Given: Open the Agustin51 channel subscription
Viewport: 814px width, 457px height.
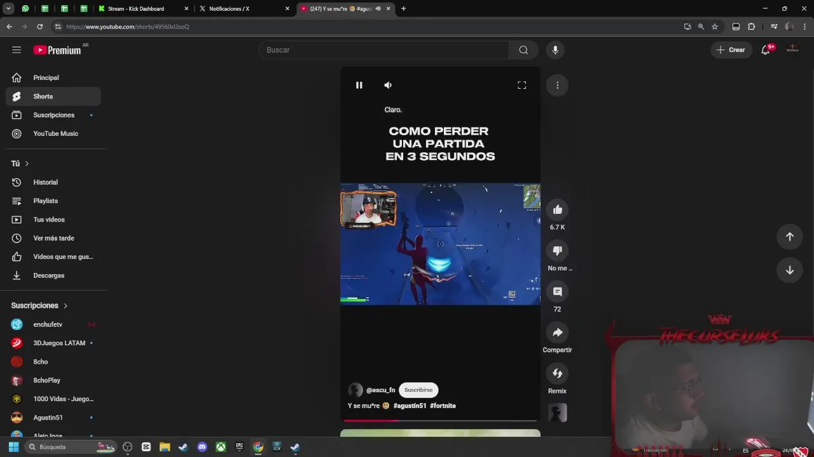Looking at the screenshot, I should coord(53,418).
